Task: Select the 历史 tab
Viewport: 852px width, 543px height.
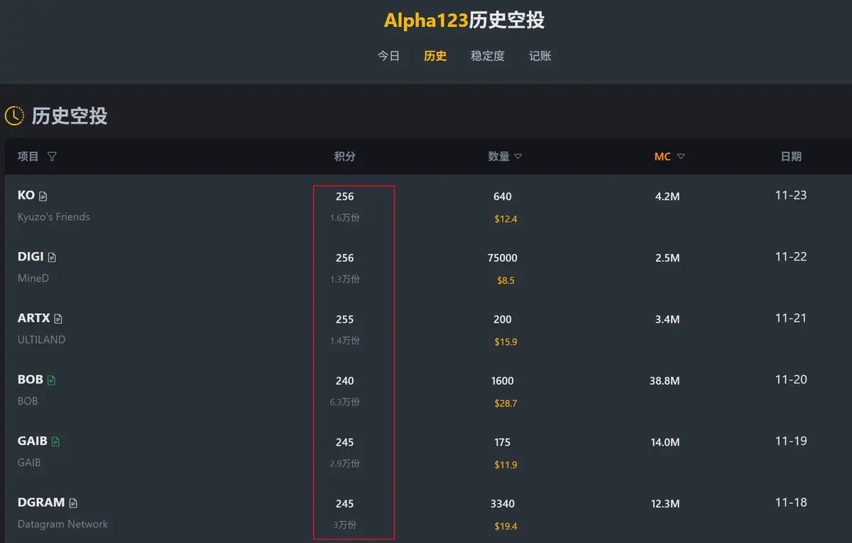Action: (435, 56)
